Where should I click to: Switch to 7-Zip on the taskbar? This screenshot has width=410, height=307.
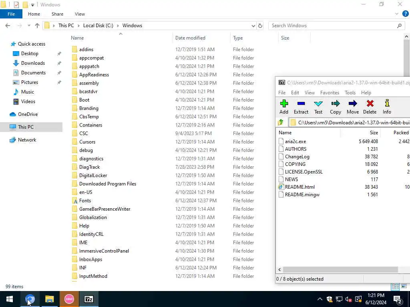[88, 299]
